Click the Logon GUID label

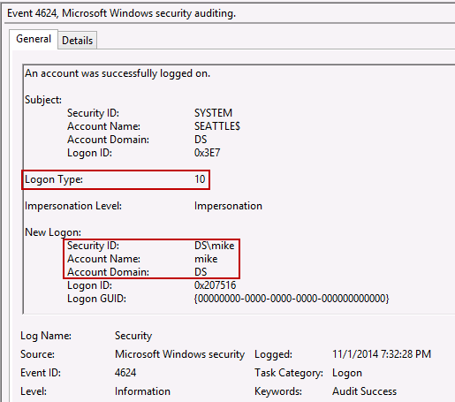[96, 299]
